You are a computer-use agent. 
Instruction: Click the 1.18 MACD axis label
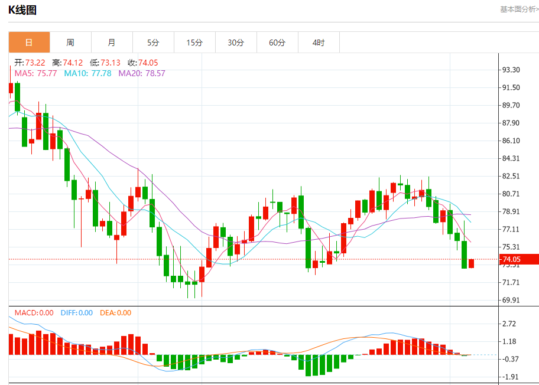(509, 341)
